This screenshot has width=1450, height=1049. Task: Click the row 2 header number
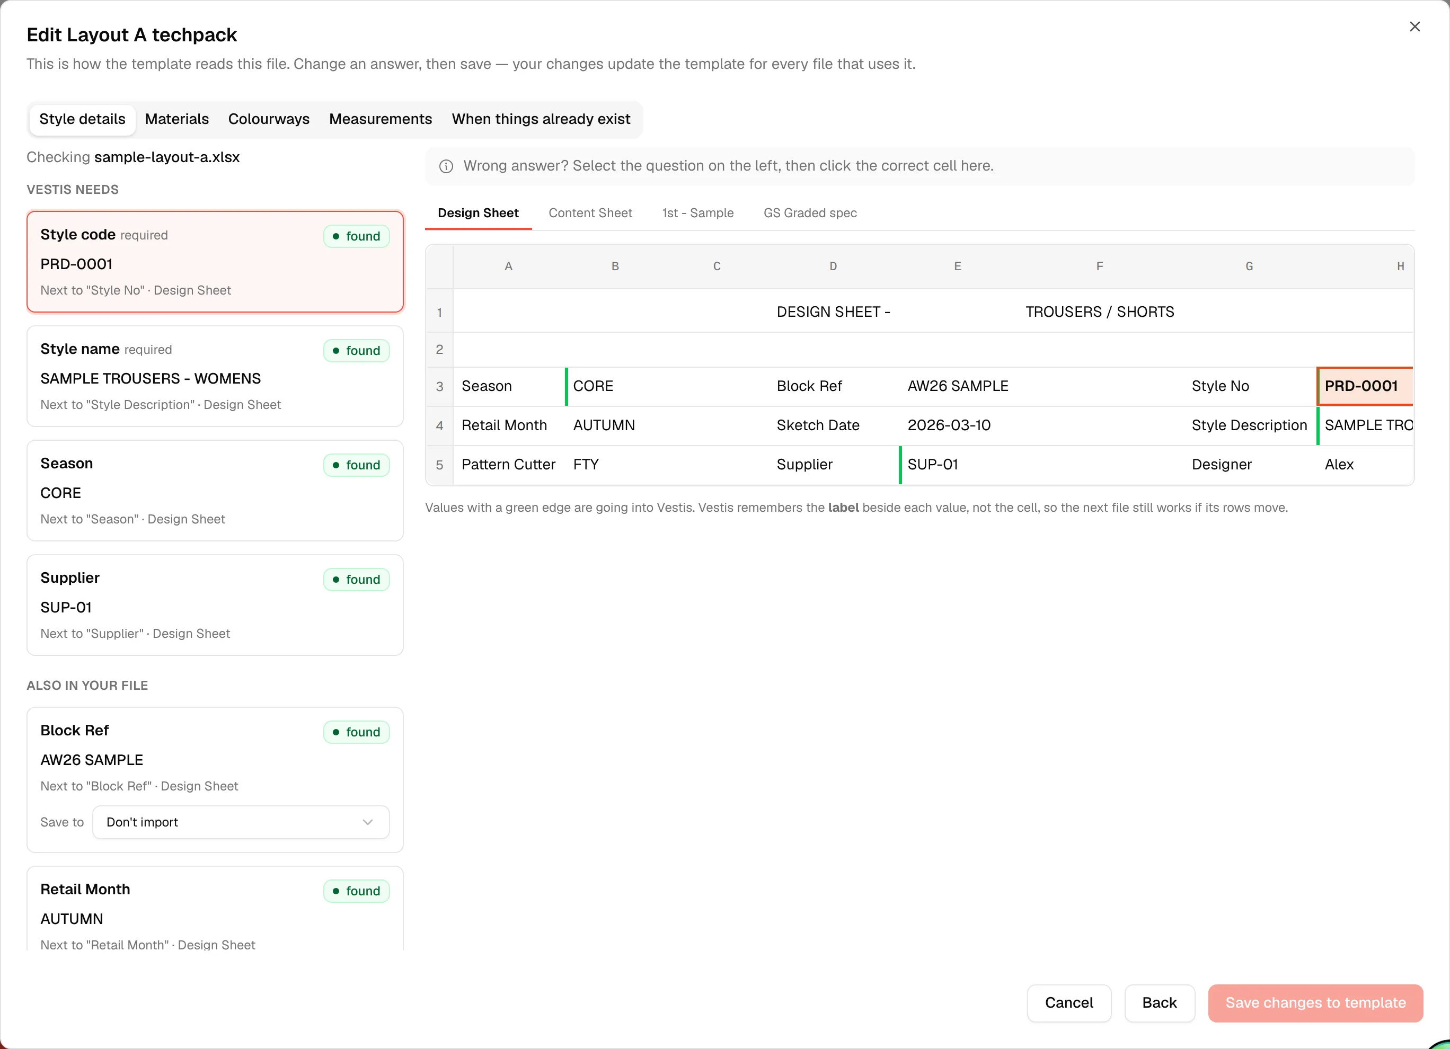pos(439,350)
